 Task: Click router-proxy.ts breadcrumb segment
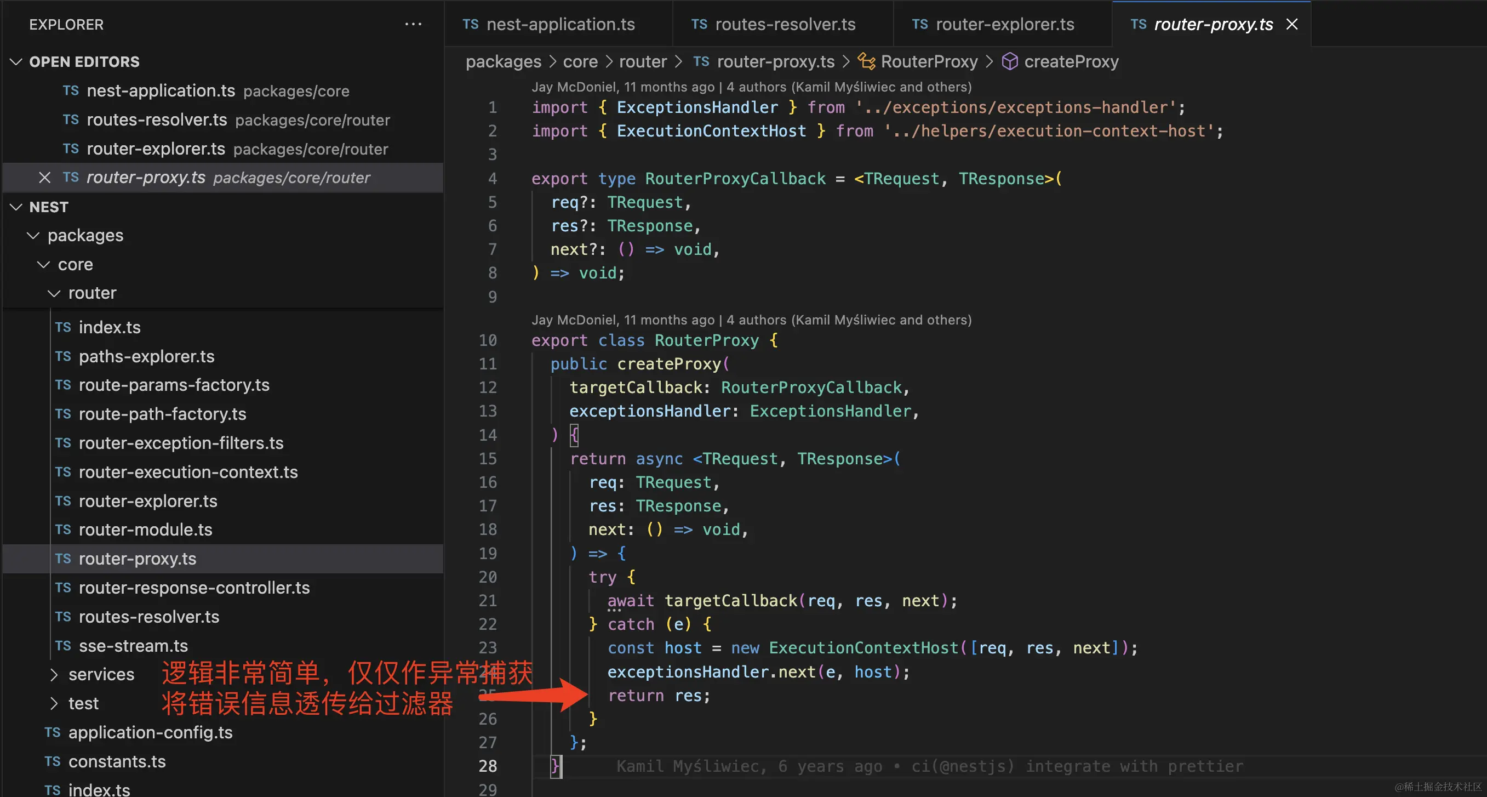(775, 62)
